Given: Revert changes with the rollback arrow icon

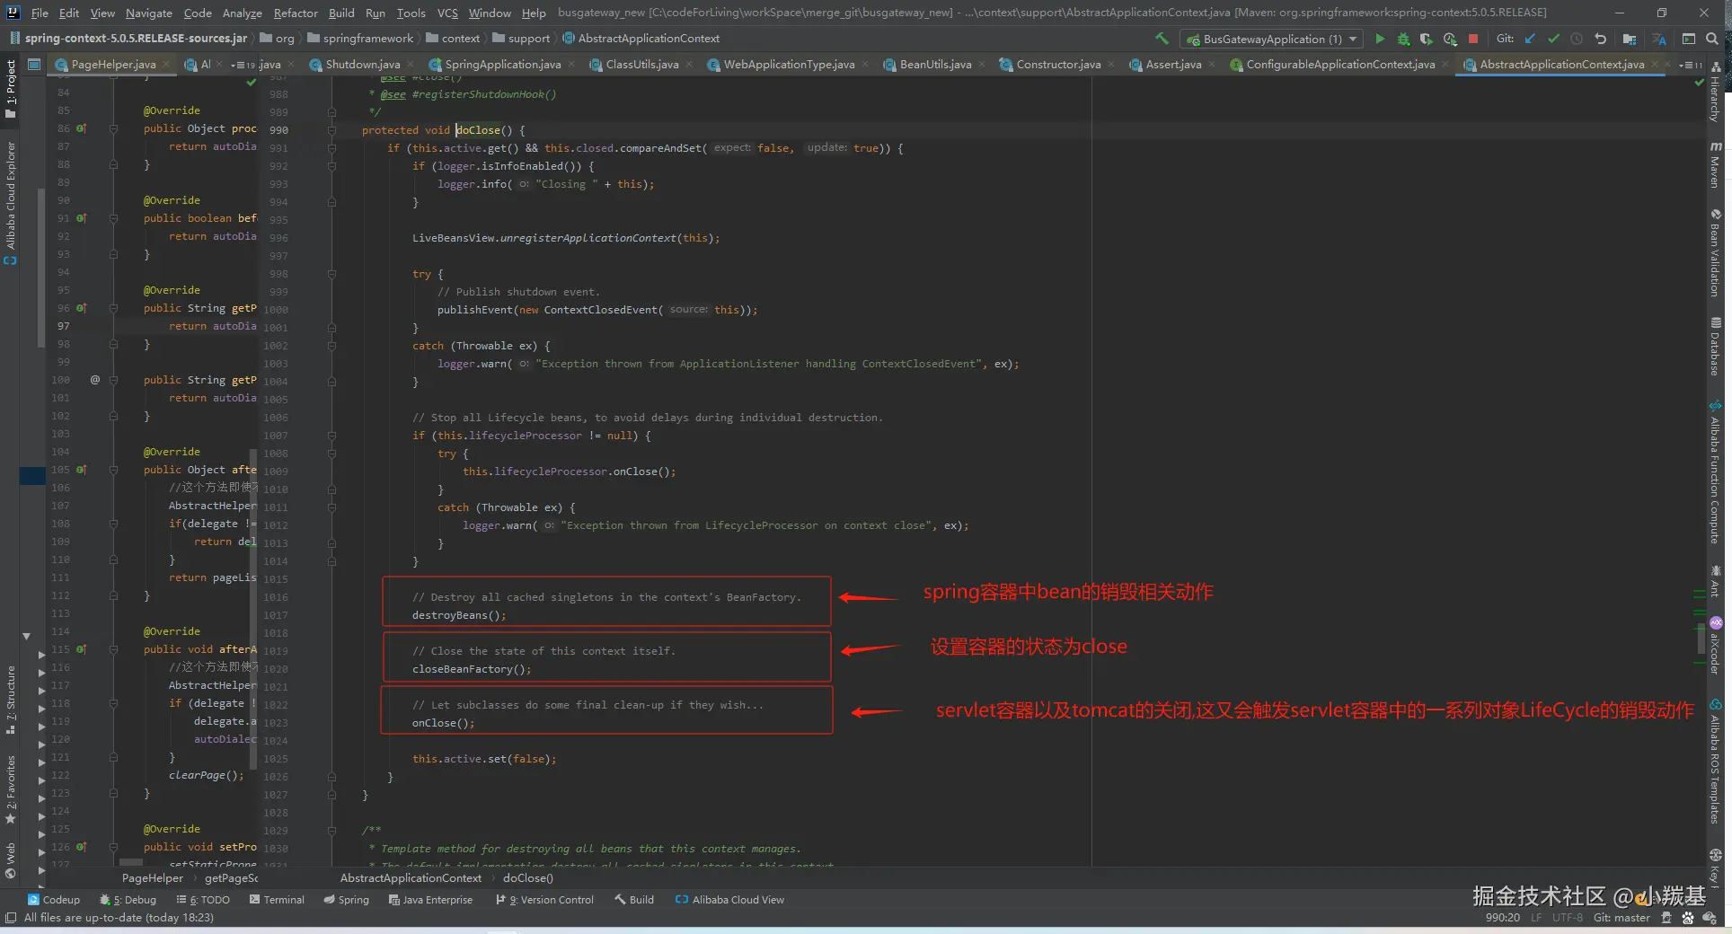Looking at the screenshot, I should [1600, 39].
